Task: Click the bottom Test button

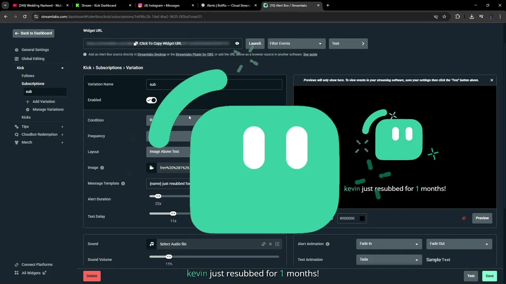Action: click(x=471, y=276)
